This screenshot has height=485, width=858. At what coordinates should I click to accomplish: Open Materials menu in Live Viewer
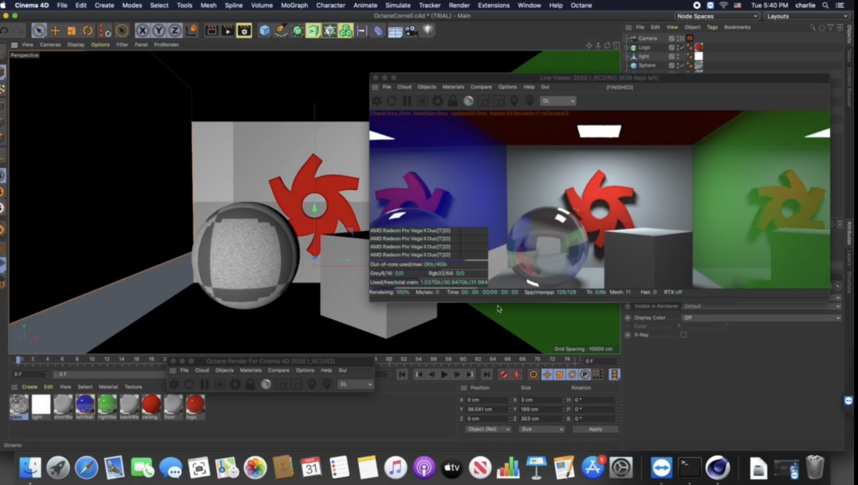(453, 87)
